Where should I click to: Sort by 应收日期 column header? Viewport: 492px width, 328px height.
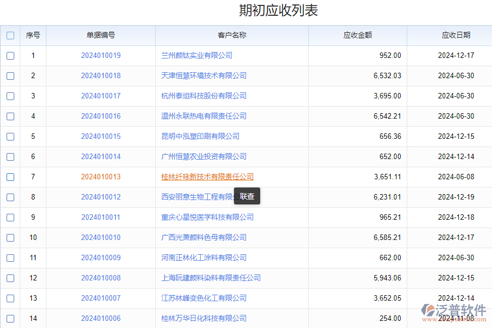(x=455, y=36)
